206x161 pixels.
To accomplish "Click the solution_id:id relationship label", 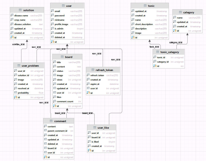I will pyautogui.click(x=18, y=44).
